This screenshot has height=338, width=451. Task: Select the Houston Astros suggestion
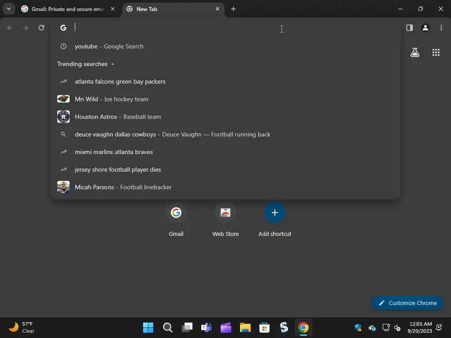[225, 117]
